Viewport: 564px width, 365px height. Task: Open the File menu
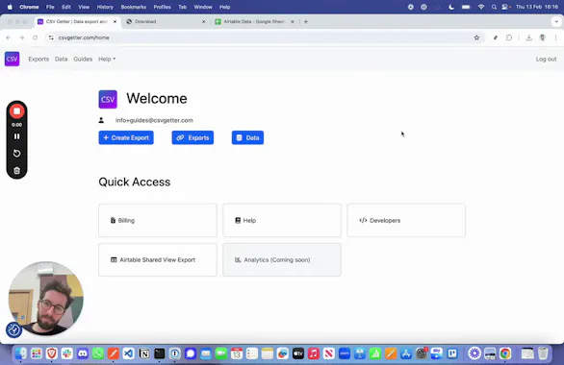coord(50,7)
